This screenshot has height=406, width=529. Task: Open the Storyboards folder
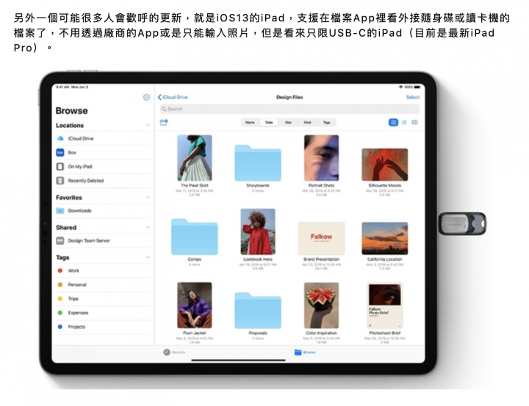pyautogui.click(x=258, y=163)
